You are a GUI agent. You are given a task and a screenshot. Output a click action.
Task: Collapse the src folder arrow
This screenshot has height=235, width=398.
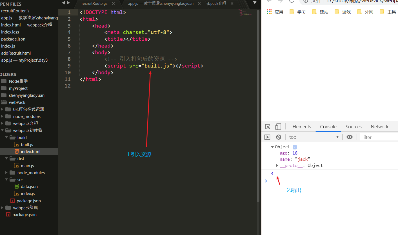click(x=6, y=180)
